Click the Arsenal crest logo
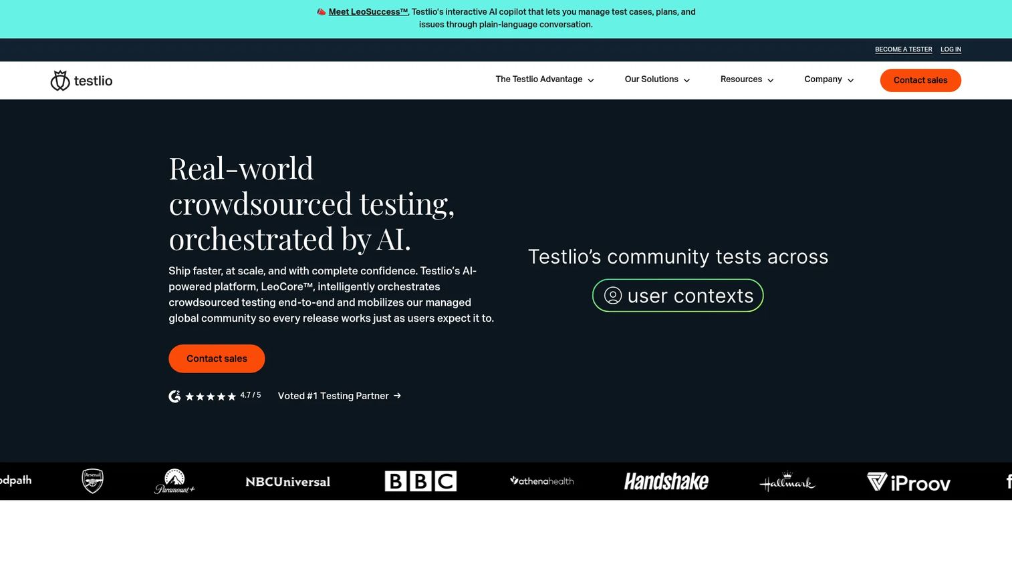Image resolution: width=1012 pixels, height=568 pixels. (92, 481)
